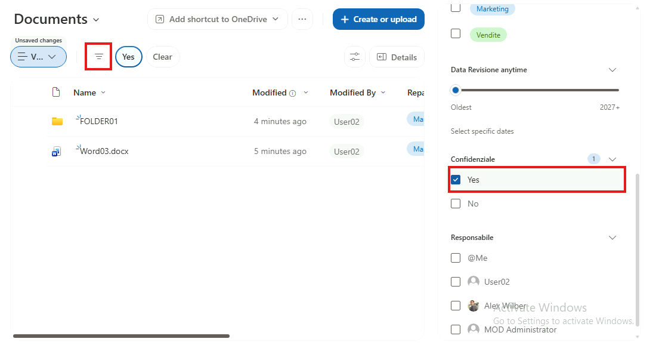Click the Modified column info icon
Image resolution: width=656 pixels, height=348 pixels.
293,93
